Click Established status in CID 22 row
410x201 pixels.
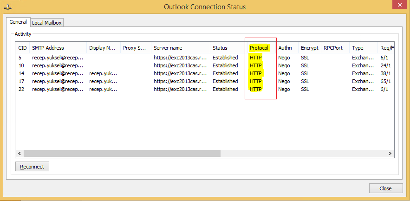pyautogui.click(x=225, y=89)
